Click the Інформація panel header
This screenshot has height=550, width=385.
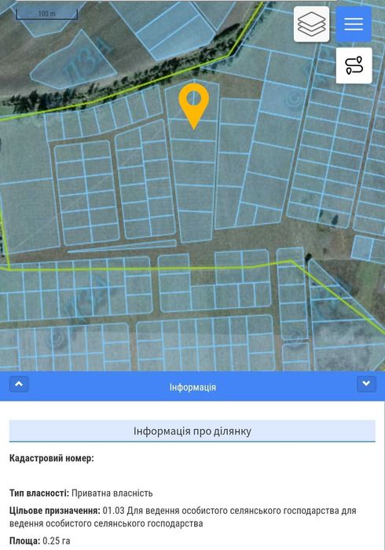pyautogui.click(x=192, y=387)
